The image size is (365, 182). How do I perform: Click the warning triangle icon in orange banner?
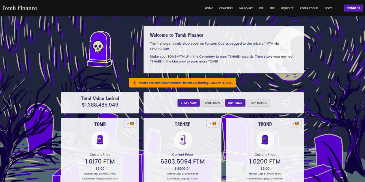[x=135, y=83]
